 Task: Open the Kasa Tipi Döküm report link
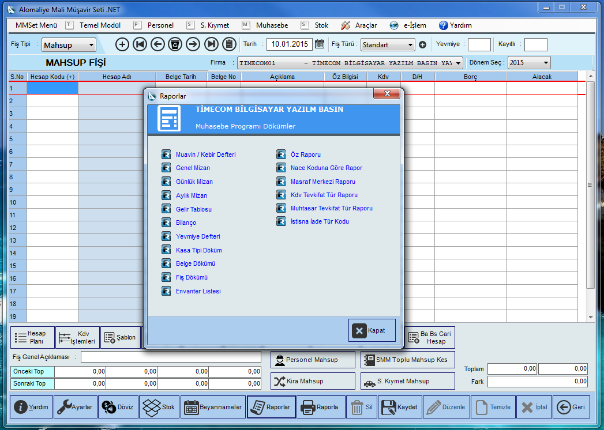pos(199,250)
